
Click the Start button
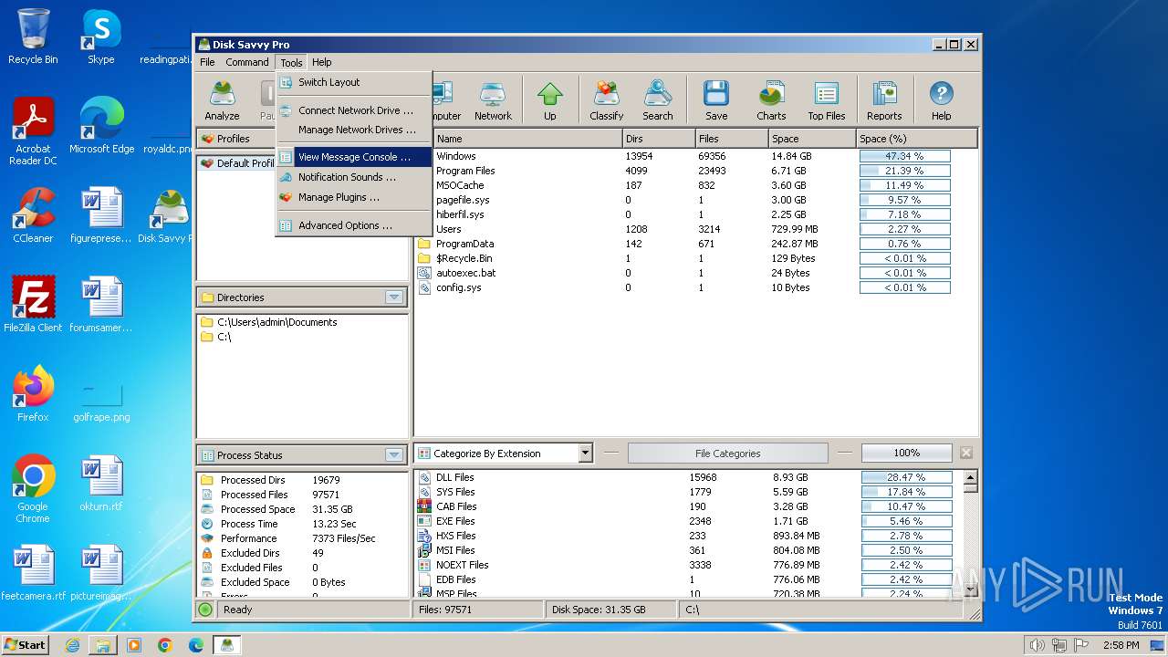[26, 645]
